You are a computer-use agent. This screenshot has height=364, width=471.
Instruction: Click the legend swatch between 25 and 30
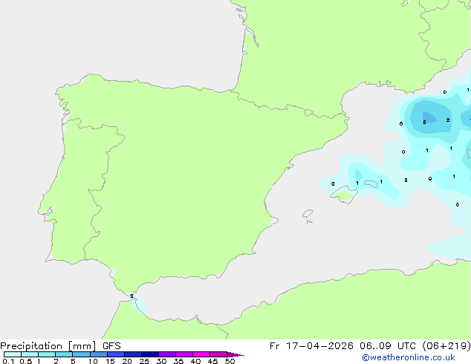pyautogui.click(x=150, y=354)
